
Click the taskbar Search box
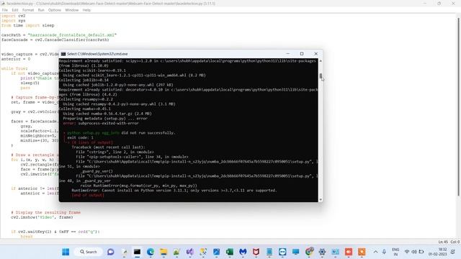coord(89,252)
